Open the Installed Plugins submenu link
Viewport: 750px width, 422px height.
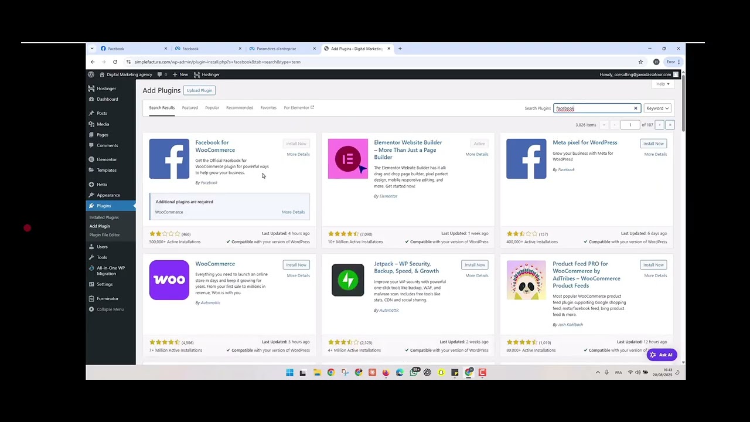coord(104,217)
